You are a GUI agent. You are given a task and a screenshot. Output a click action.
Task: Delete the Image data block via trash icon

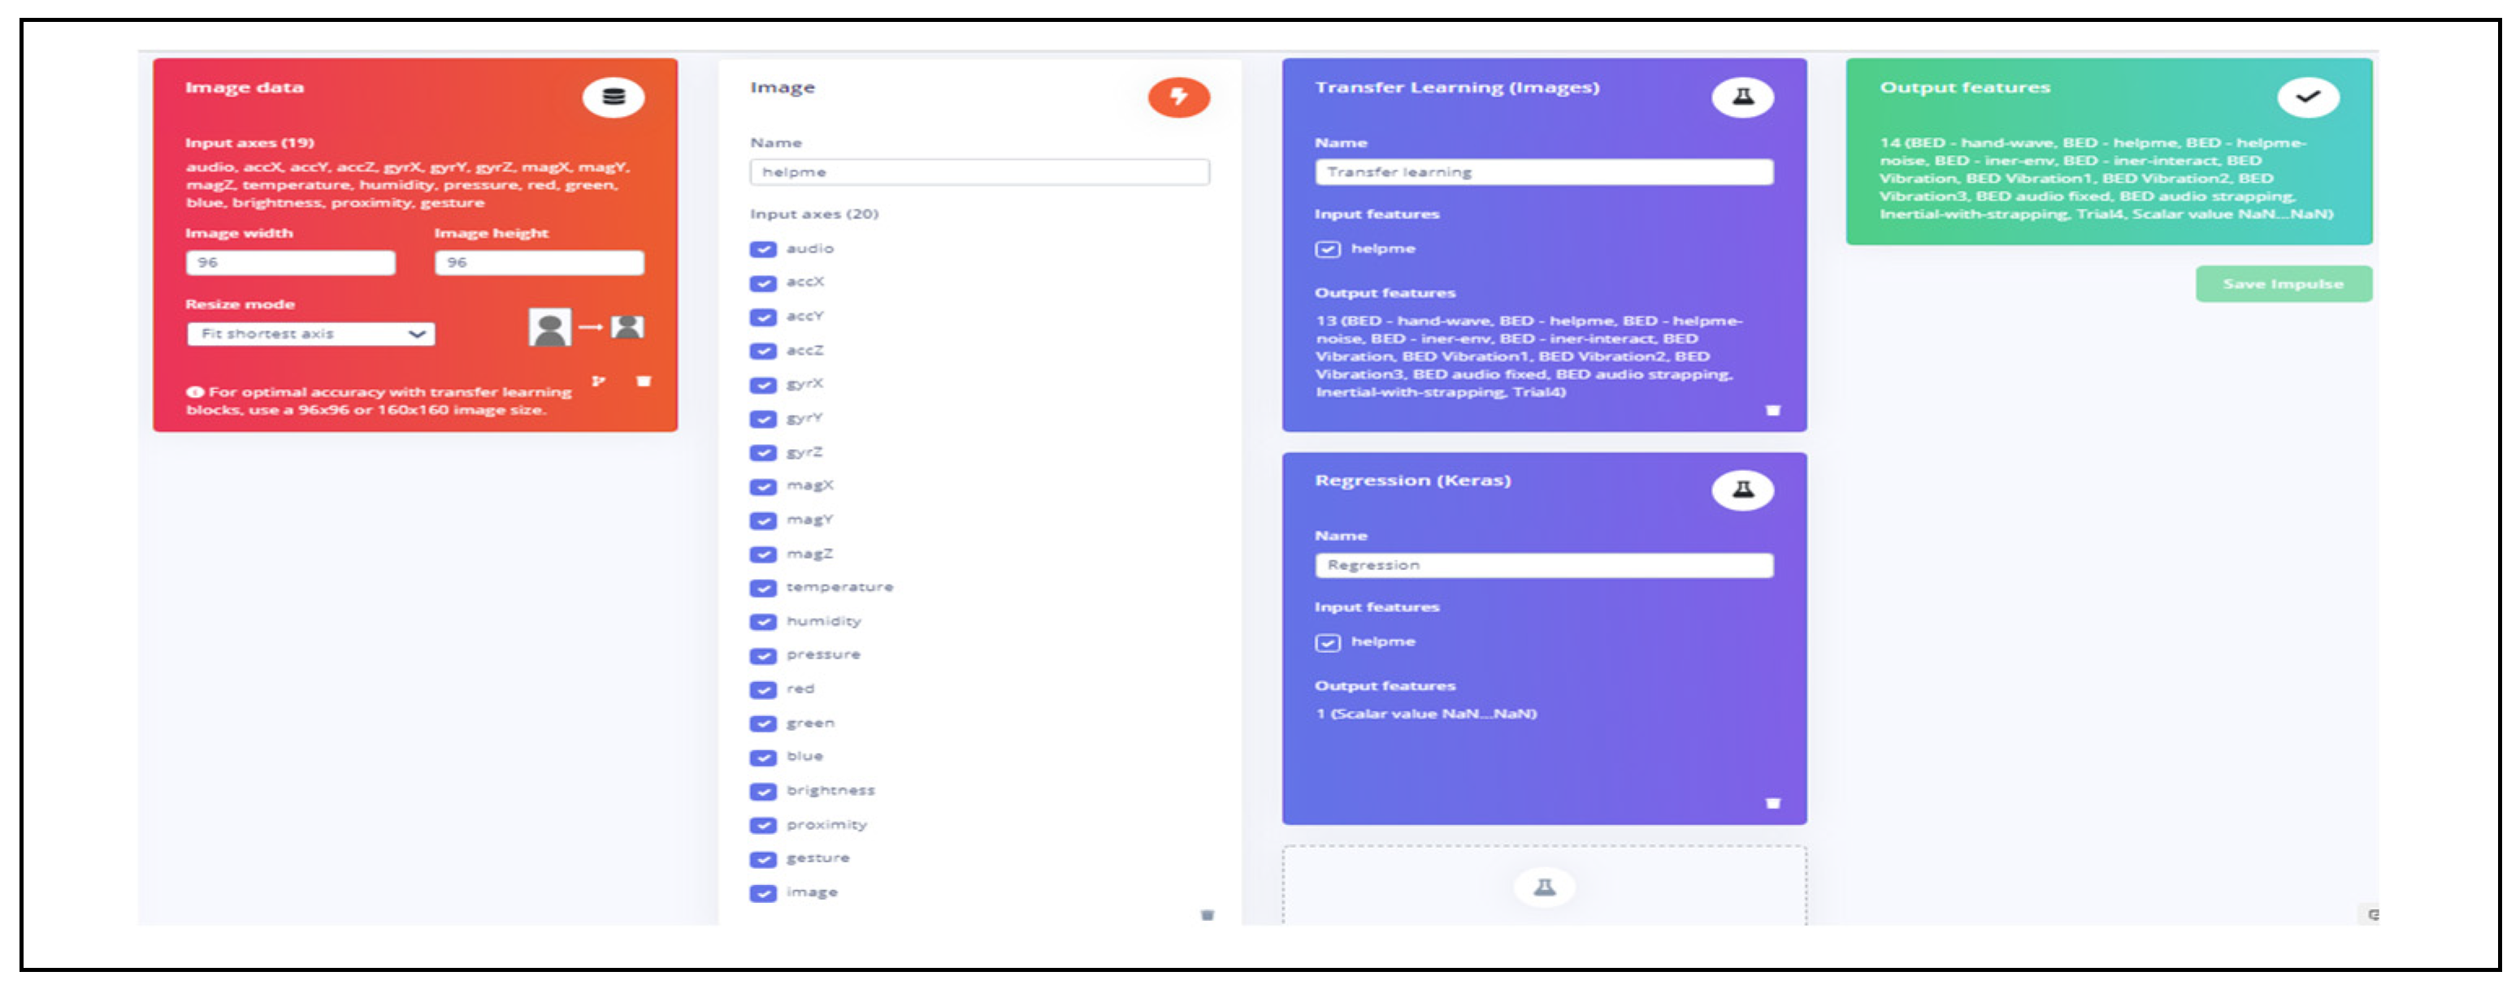pos(643,381)
